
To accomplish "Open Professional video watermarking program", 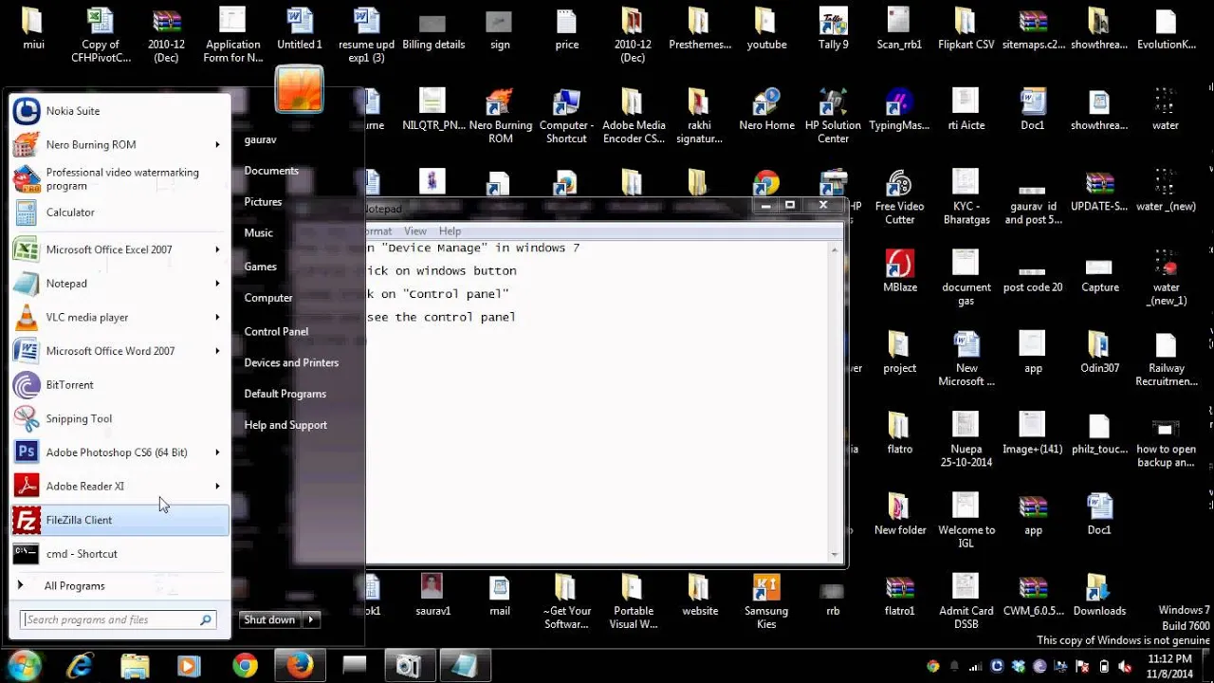I will pyautogui.click(x=120, y=179).
